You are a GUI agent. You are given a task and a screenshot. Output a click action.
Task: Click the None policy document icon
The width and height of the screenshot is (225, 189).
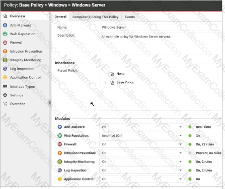[112, 74]
